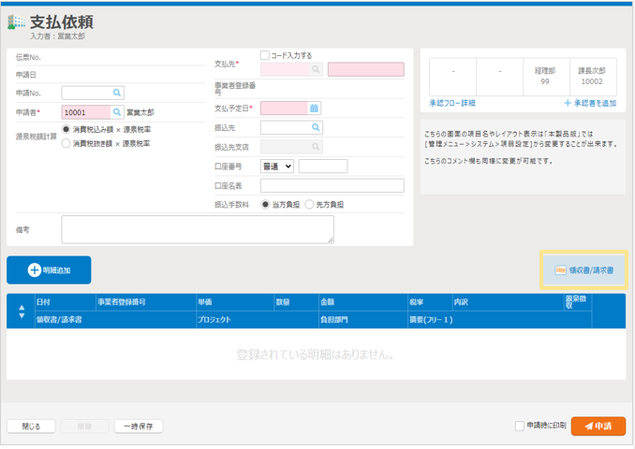
Task: Select 消費税抜き額 × 源泉税率 radio option
Action: point(66,143)
